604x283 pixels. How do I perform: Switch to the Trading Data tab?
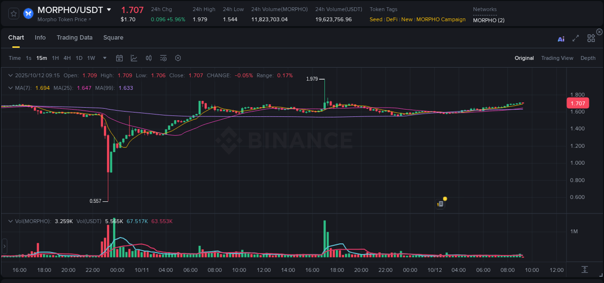tap(74, 38)
